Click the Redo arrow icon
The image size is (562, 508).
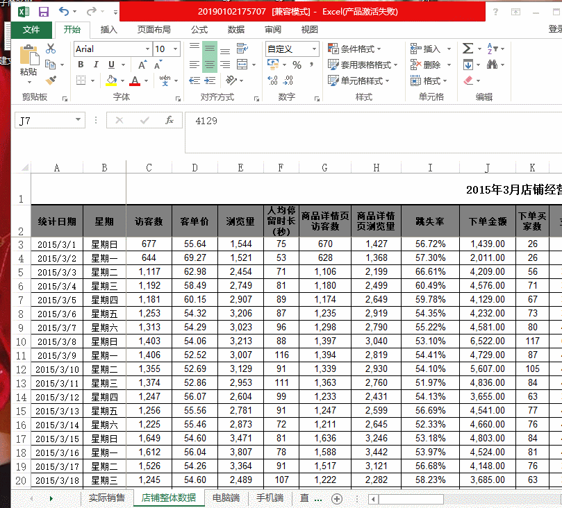91,12
